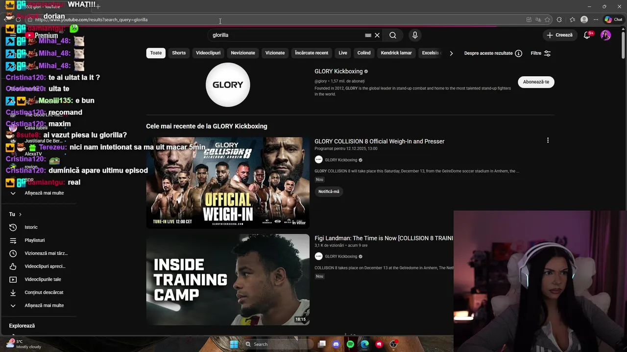
Task: Click the translate page icon in address bar
Action: (x=538, y=20)
